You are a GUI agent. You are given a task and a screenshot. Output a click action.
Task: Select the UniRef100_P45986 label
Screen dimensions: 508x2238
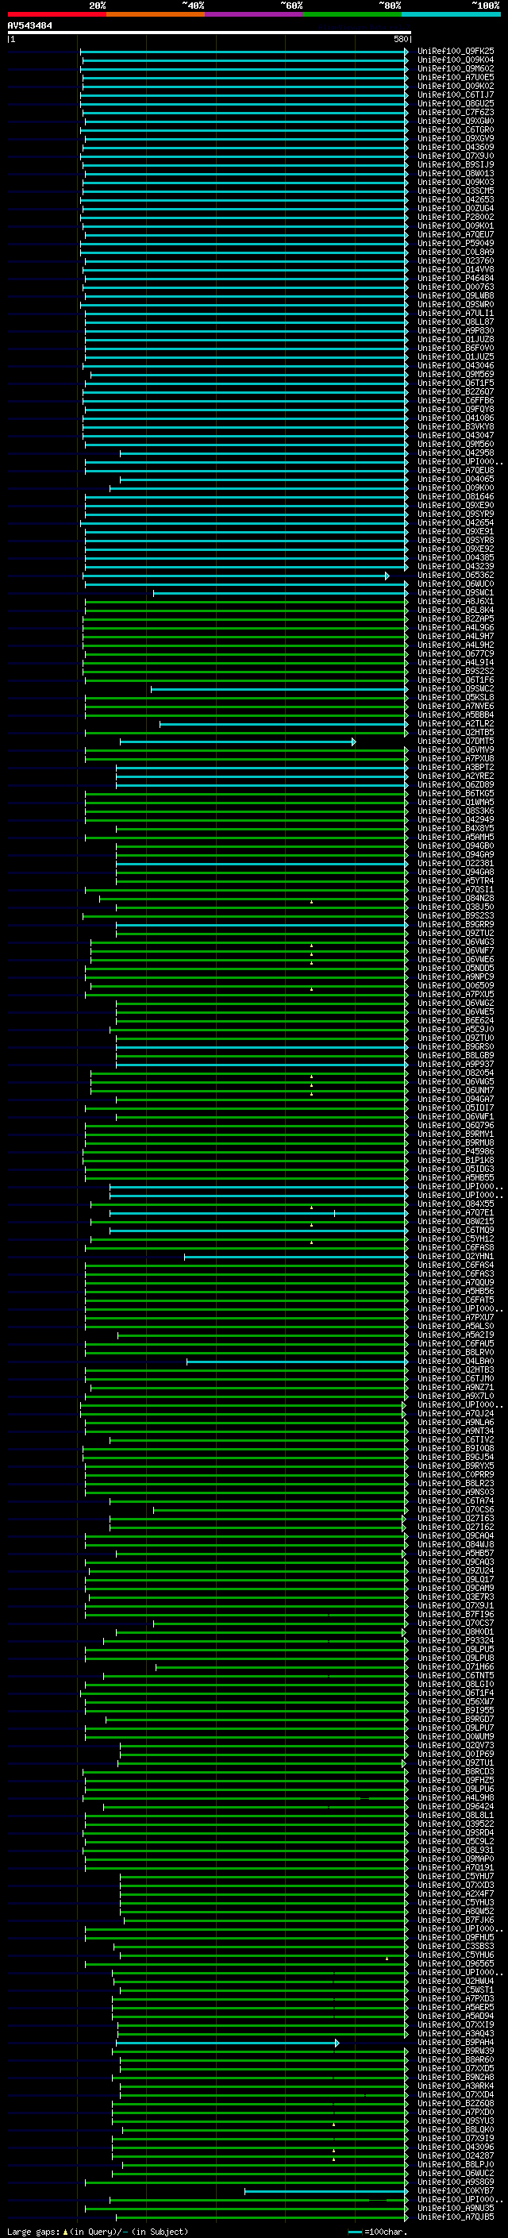point(456,1152)
